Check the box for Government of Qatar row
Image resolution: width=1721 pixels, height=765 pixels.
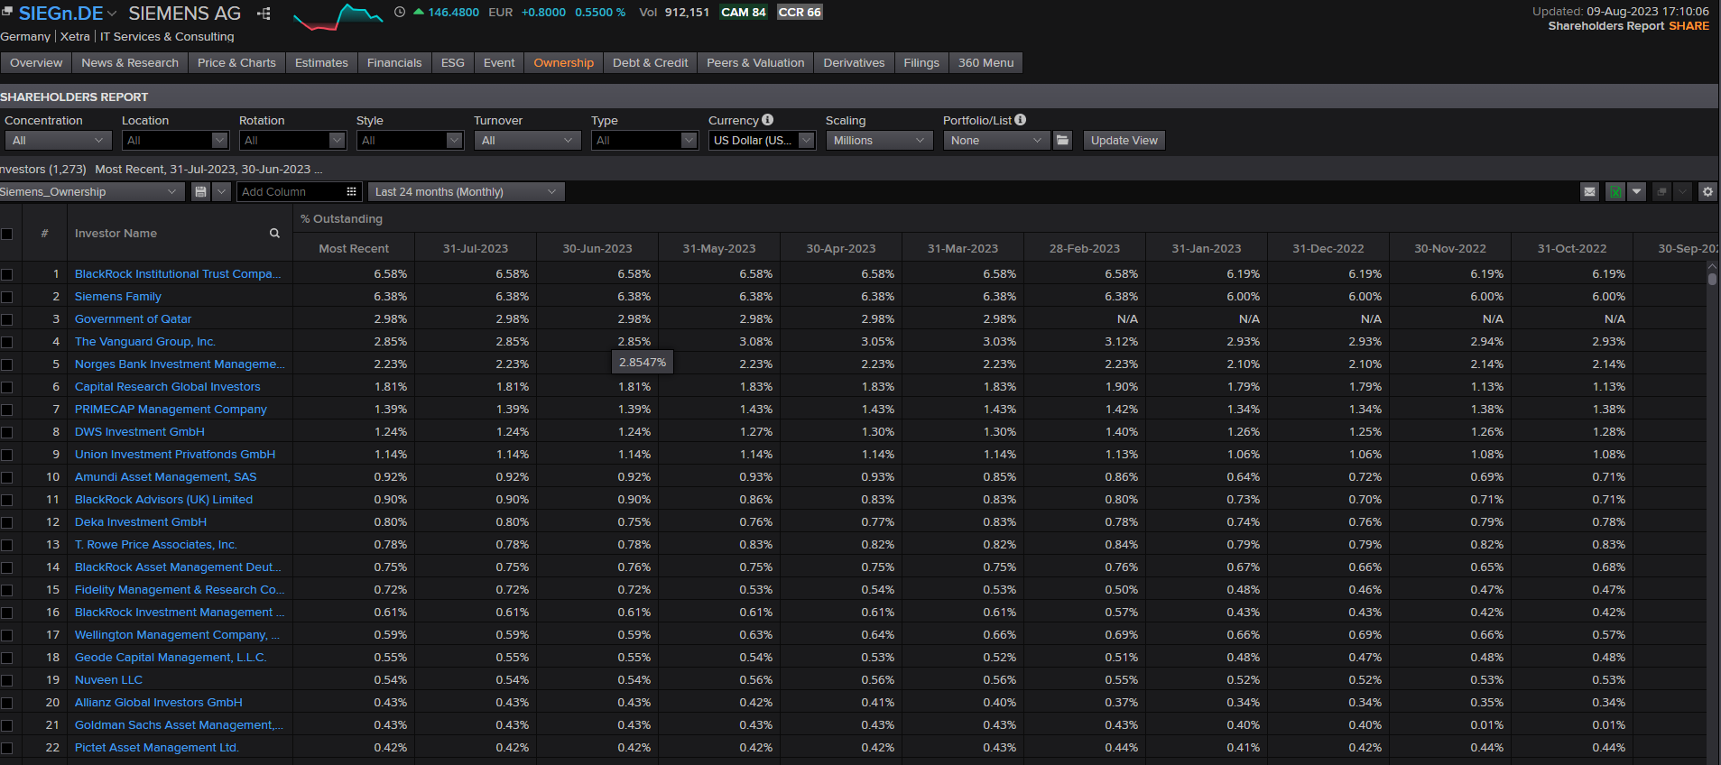(x=7, y=319)
